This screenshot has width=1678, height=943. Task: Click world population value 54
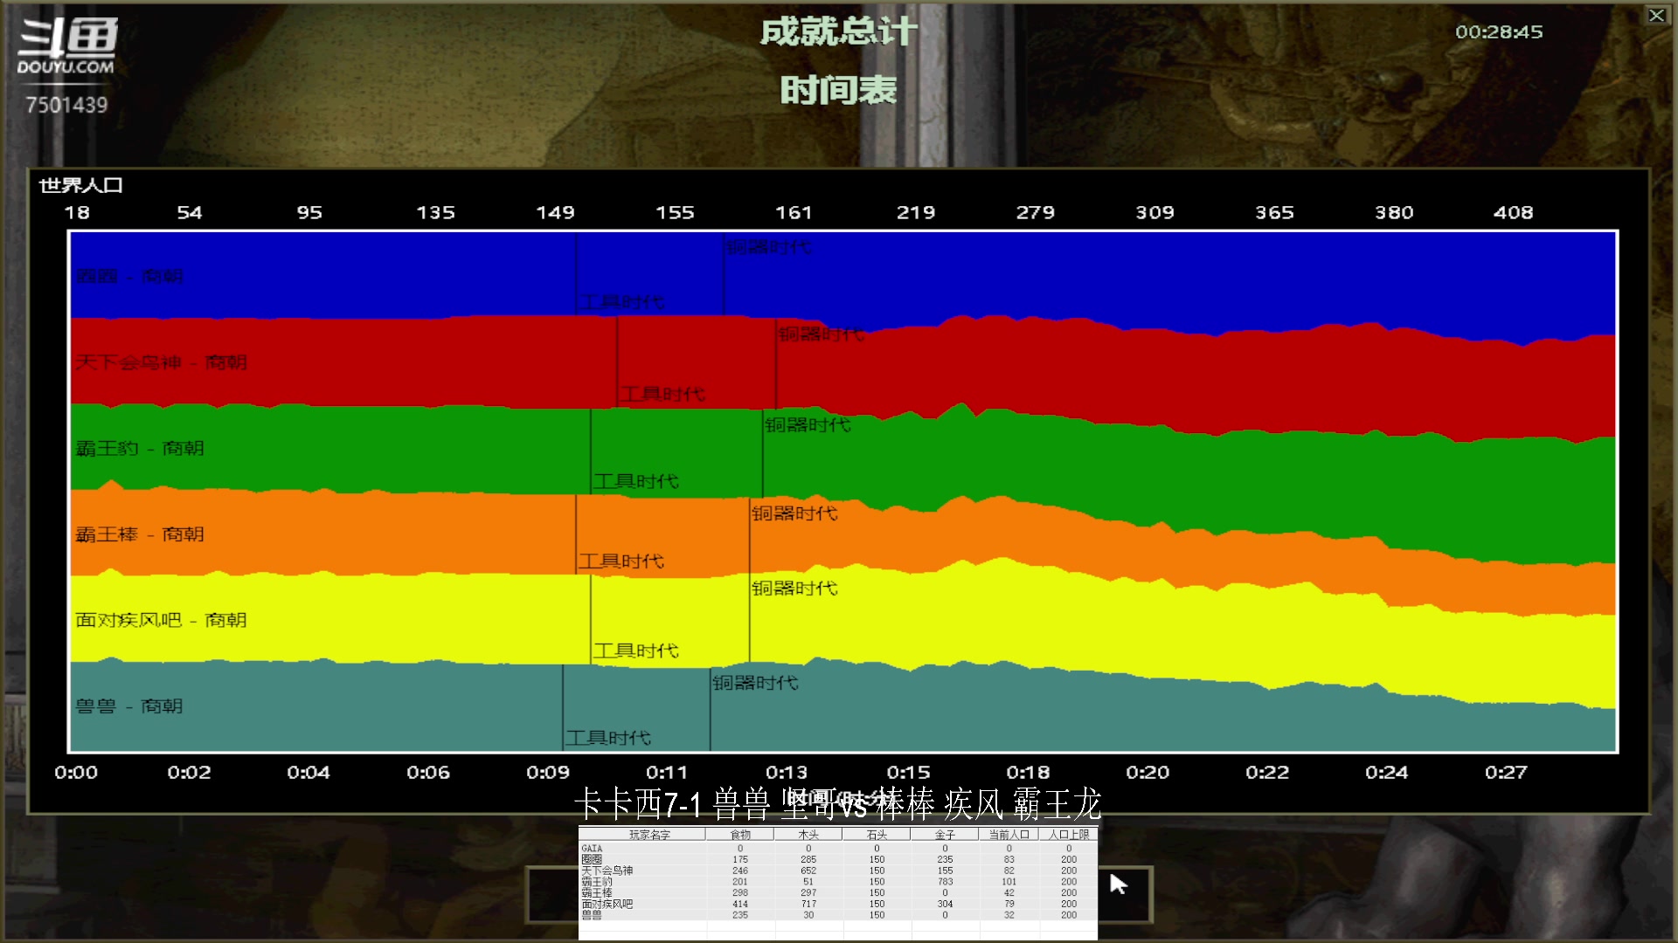[x=190, y=212]
